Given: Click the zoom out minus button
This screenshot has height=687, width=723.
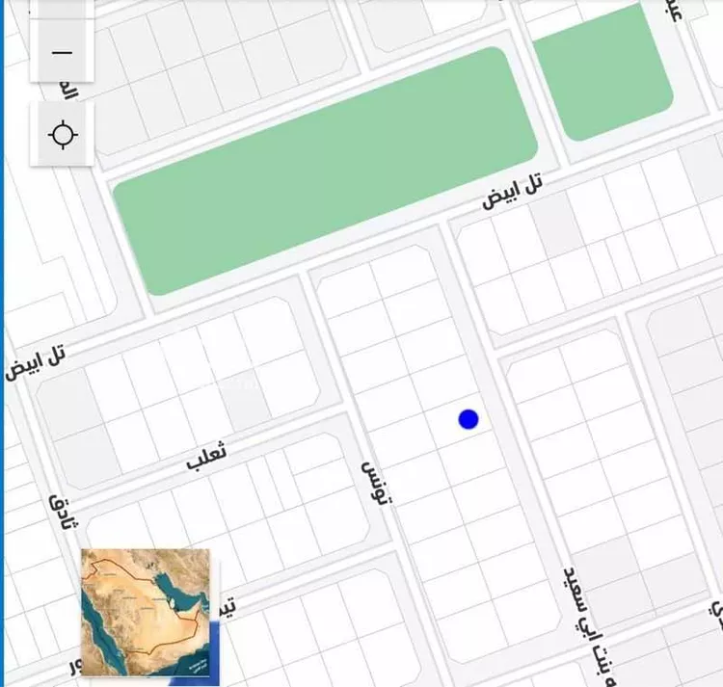Looking at the screenshot, I should (x=63, y=53).
